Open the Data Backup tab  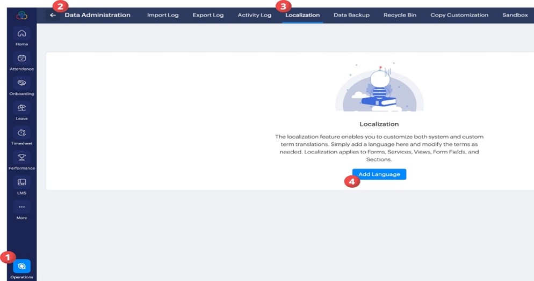[x=351, y=15]
